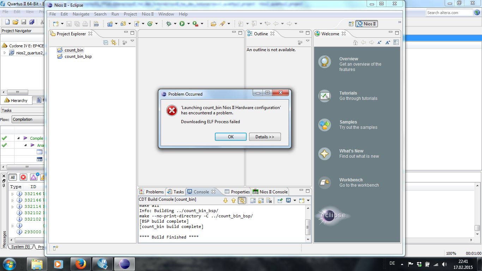482x271 pixels.
Task: Toggle the highlighted console button beside the up arrow
Action: point(242,200)
